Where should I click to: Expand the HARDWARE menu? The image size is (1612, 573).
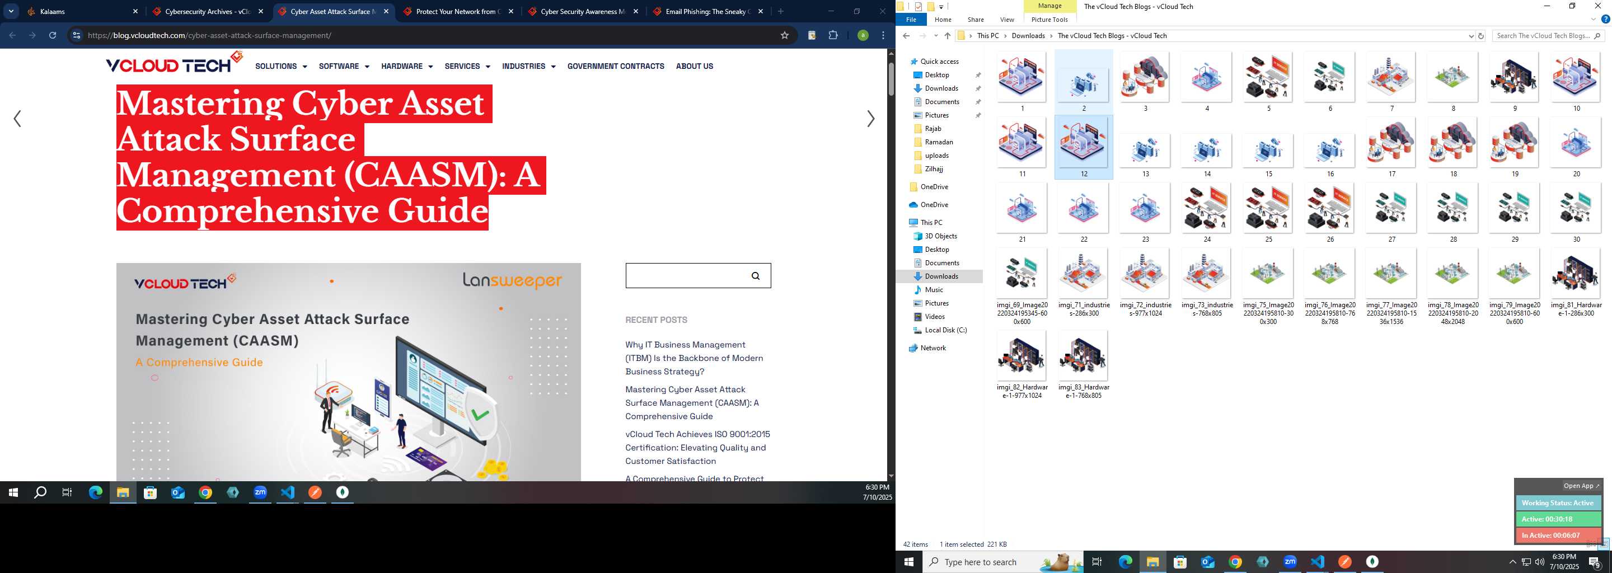pyautogui.click(x=407, y=66)
